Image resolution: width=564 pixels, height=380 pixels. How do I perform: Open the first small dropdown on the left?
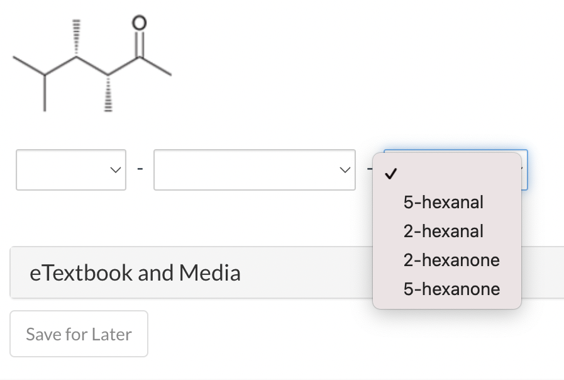click(70, 169)
